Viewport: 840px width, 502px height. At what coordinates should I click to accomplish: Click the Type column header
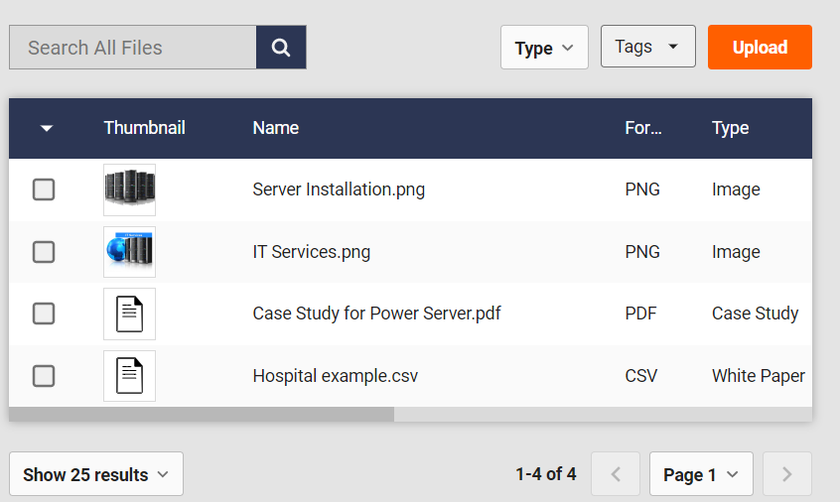pos(730,128)
